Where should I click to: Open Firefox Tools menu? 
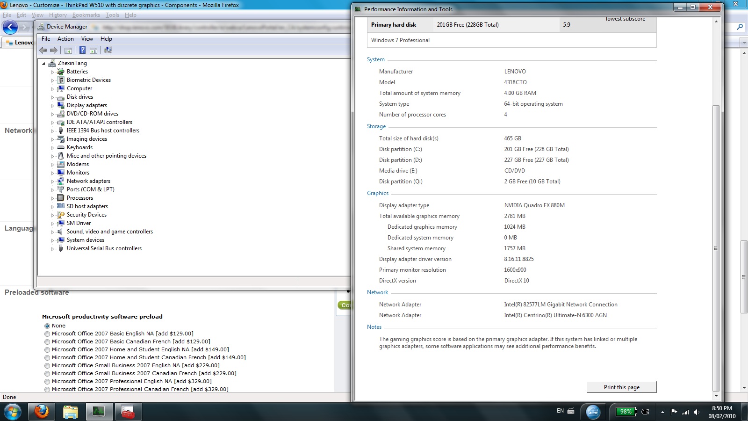pos(112,15)
